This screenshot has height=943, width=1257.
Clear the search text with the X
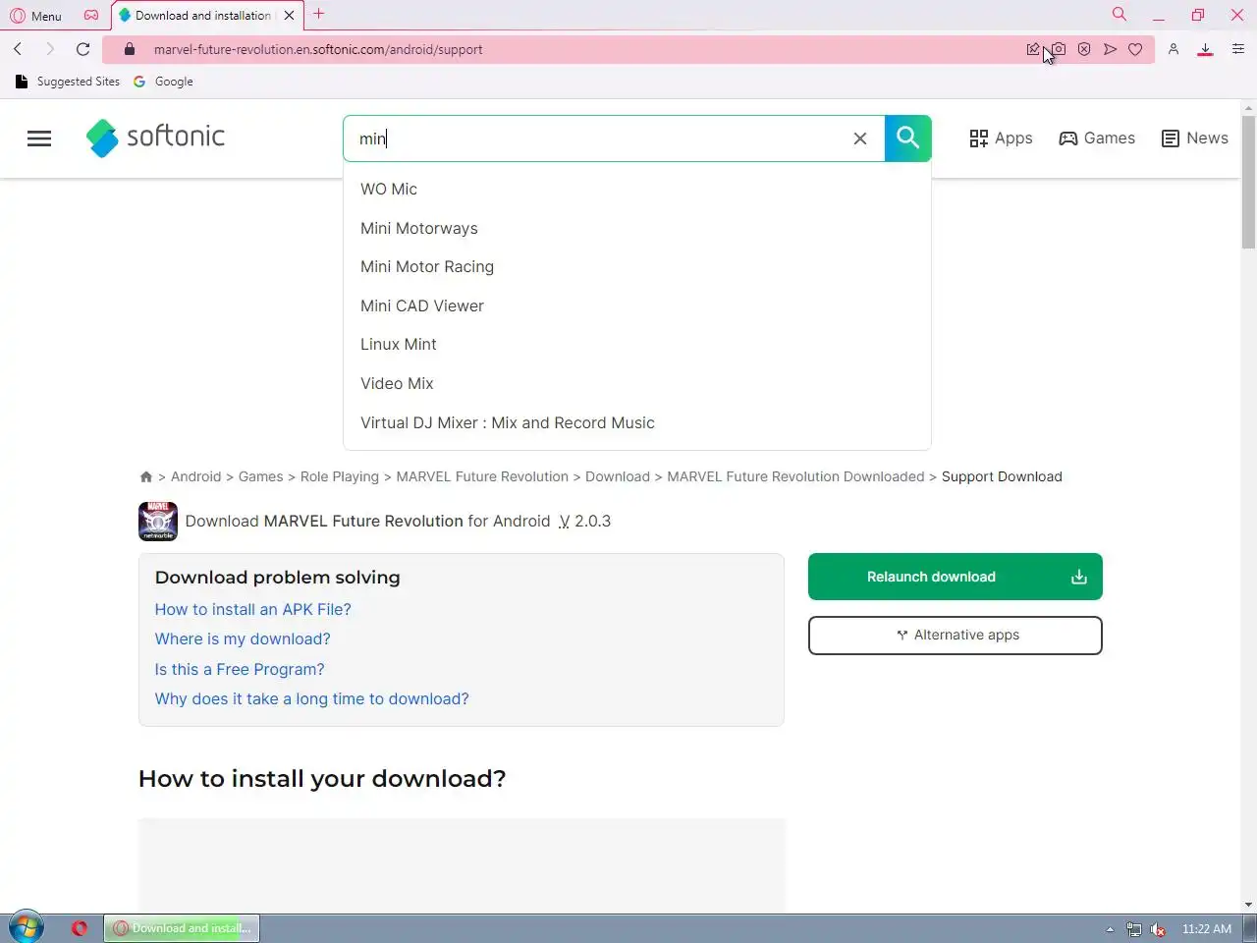[x=860, y=139]
